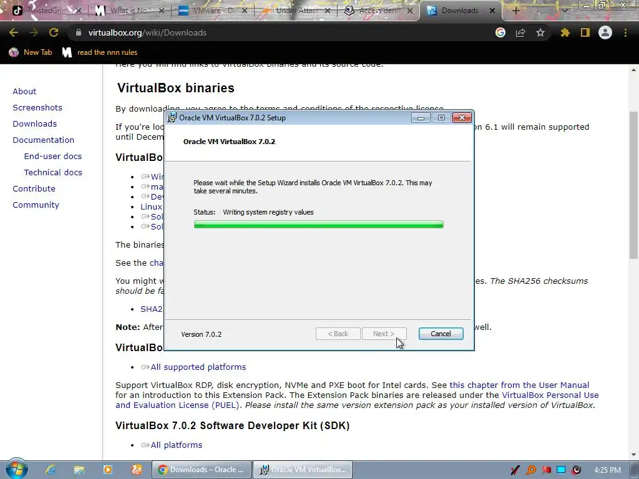Click the Google icon in address bar
The width and height of the screenshot is (639, 479).
click(x=500, y=32)
